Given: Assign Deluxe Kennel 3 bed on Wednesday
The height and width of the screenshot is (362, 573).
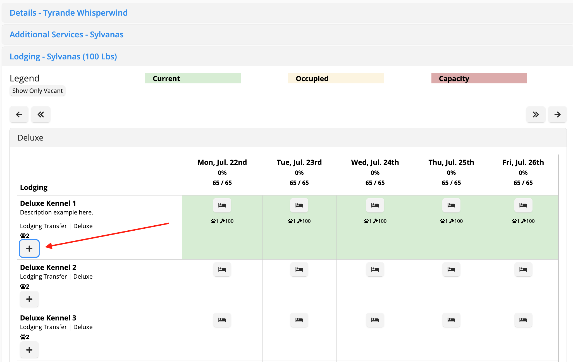Looking at the screenshot, I should click(375, 320).
